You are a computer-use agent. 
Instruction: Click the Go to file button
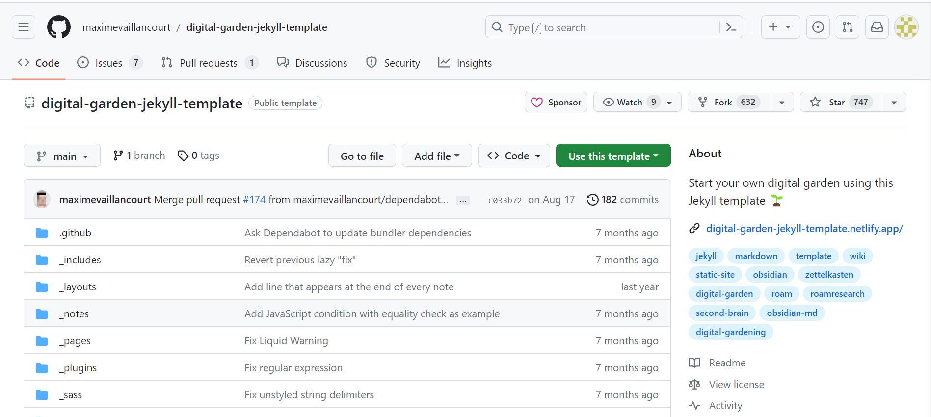(362, 156)
